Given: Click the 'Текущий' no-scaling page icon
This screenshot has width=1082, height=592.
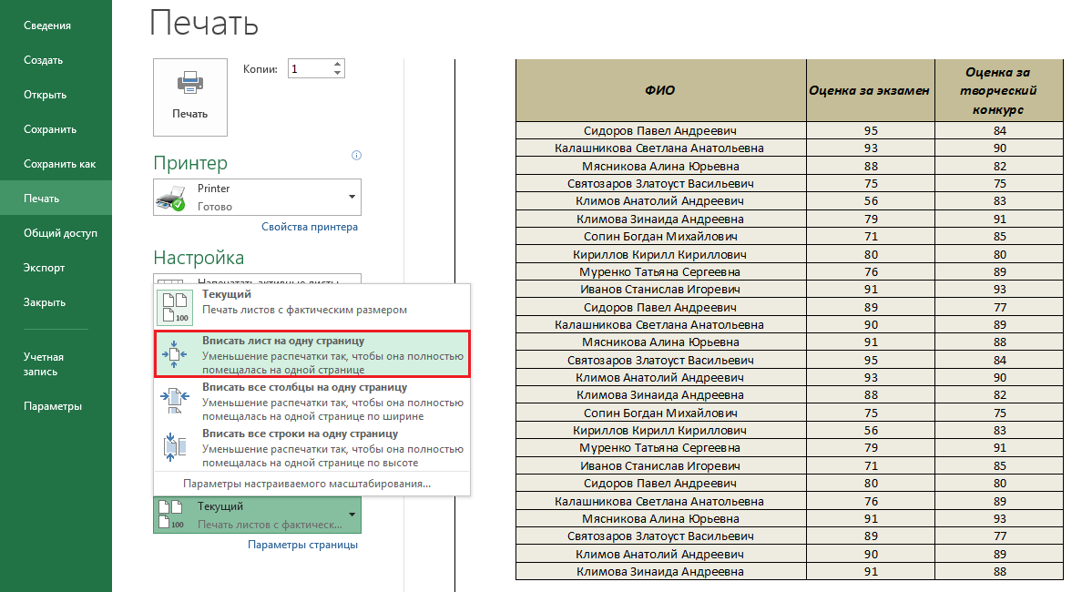Looking at the screenshot, I should point(175,308).
